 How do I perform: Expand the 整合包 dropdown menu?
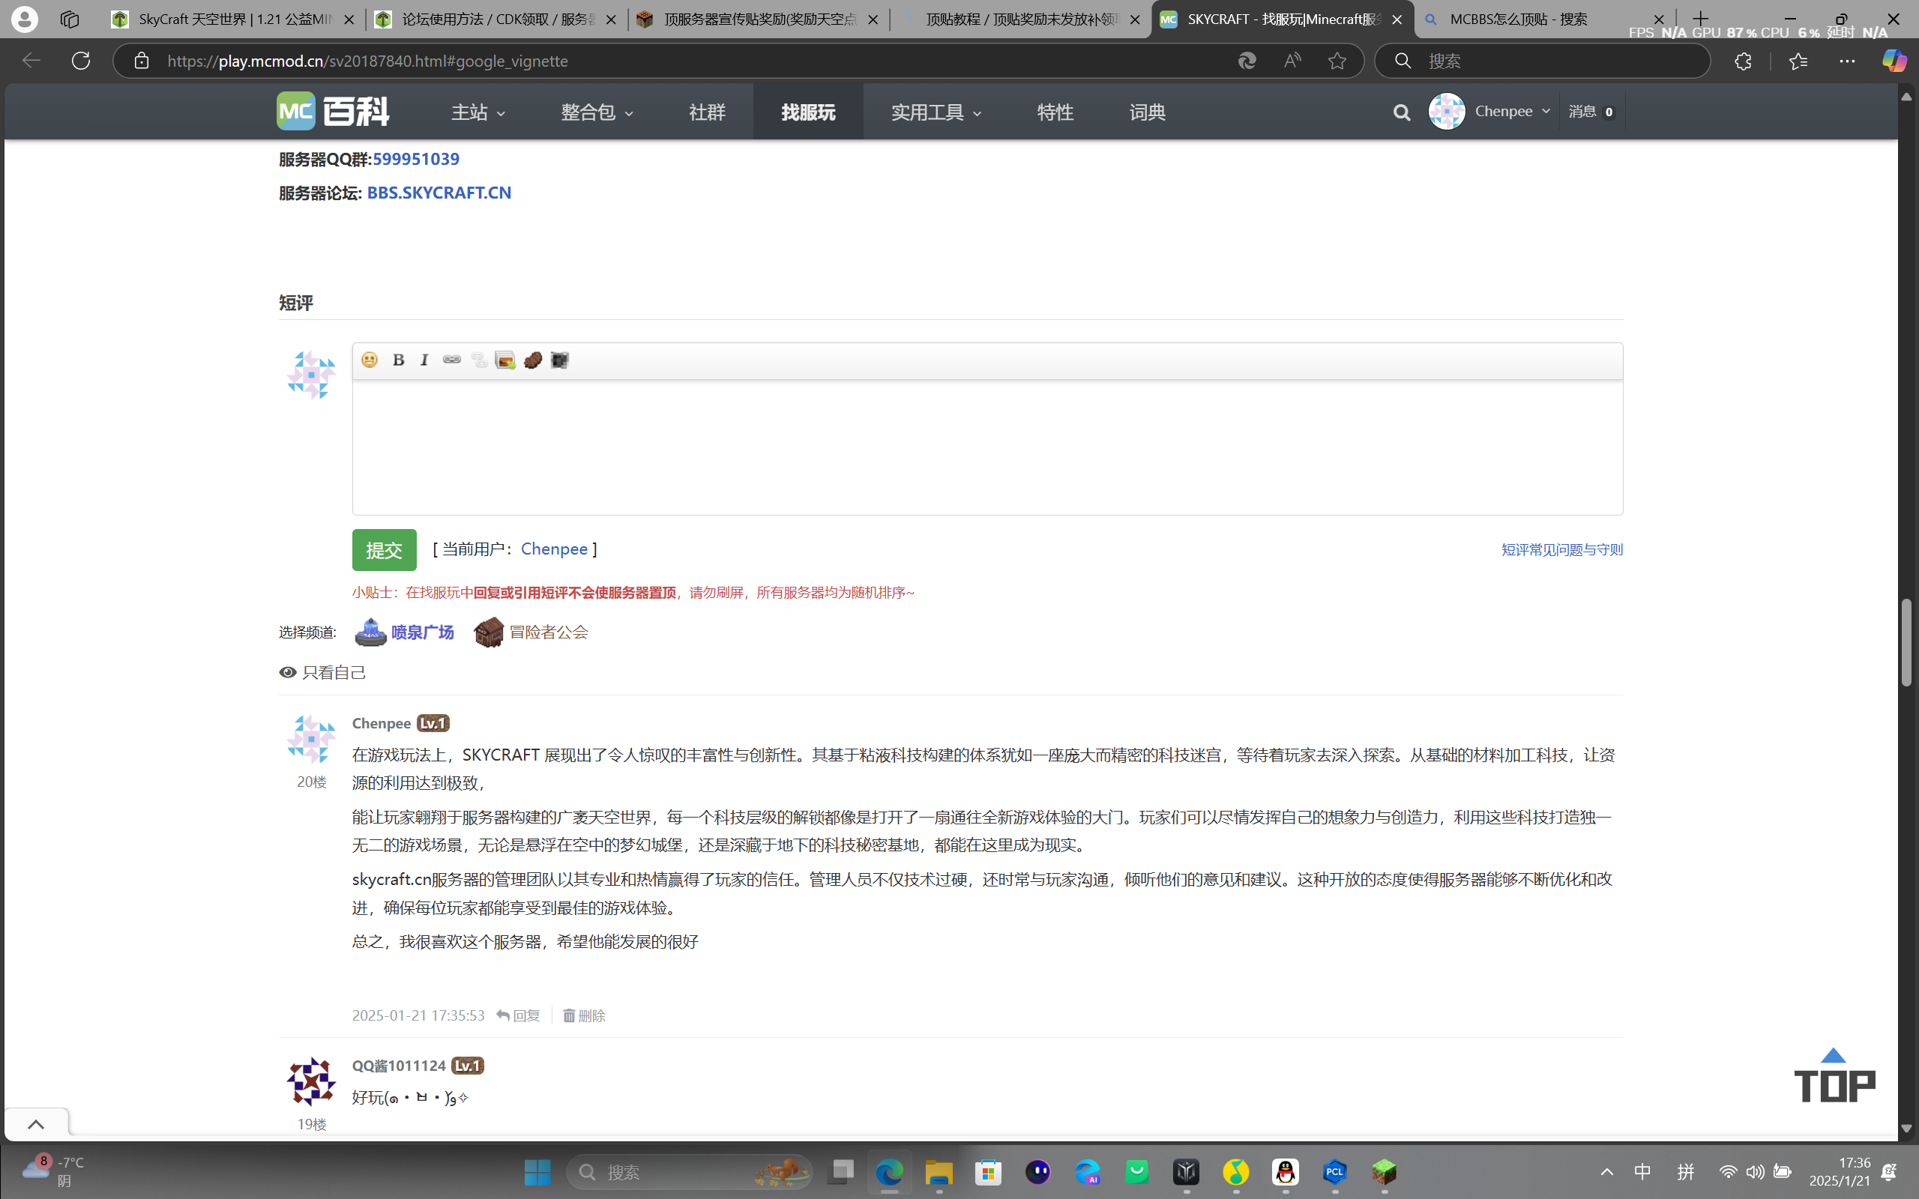pyautogui.click(x=597, y=112)
